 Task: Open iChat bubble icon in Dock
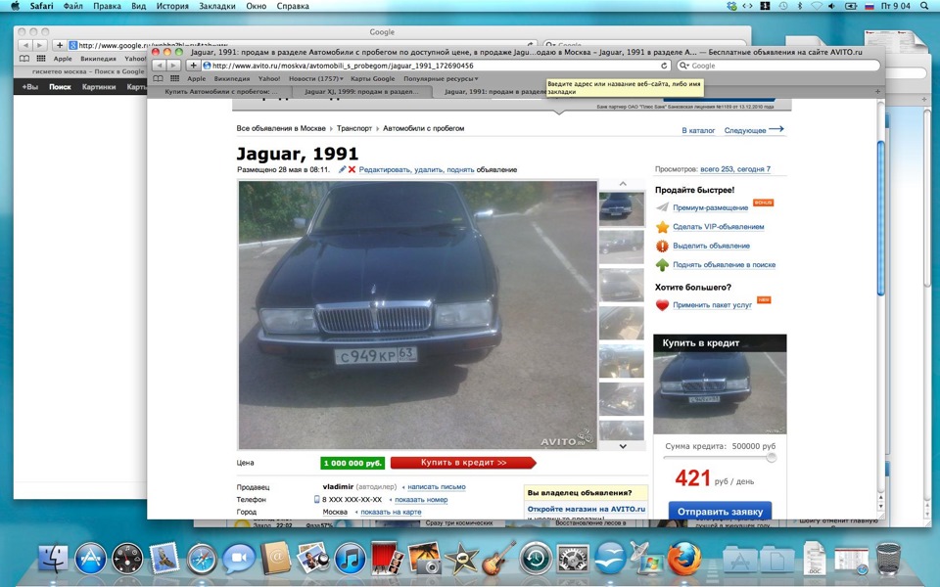coord(239,559)
